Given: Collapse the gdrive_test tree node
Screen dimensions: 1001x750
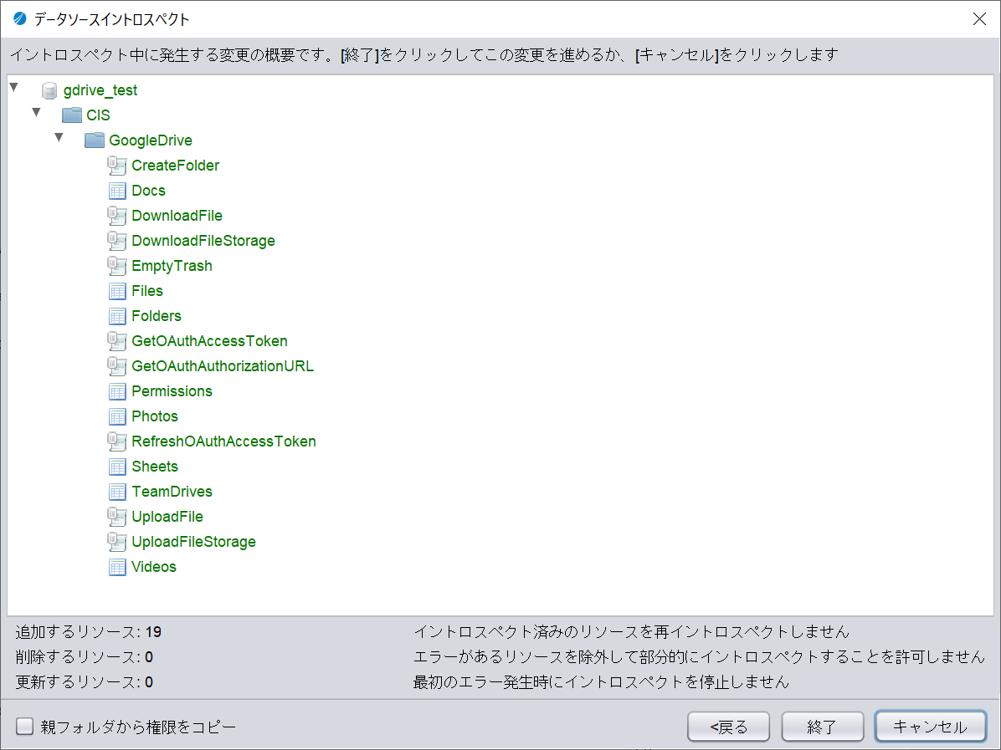Looking at the screenshot, I should [14, 87].
